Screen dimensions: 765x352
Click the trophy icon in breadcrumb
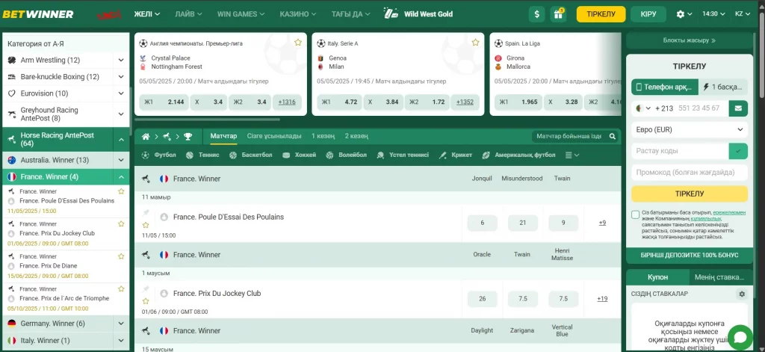[x=188, y=136]
